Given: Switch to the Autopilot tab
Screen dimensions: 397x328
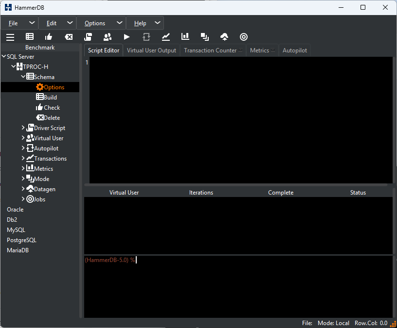Looking at the screenshot, I should 295,50.
